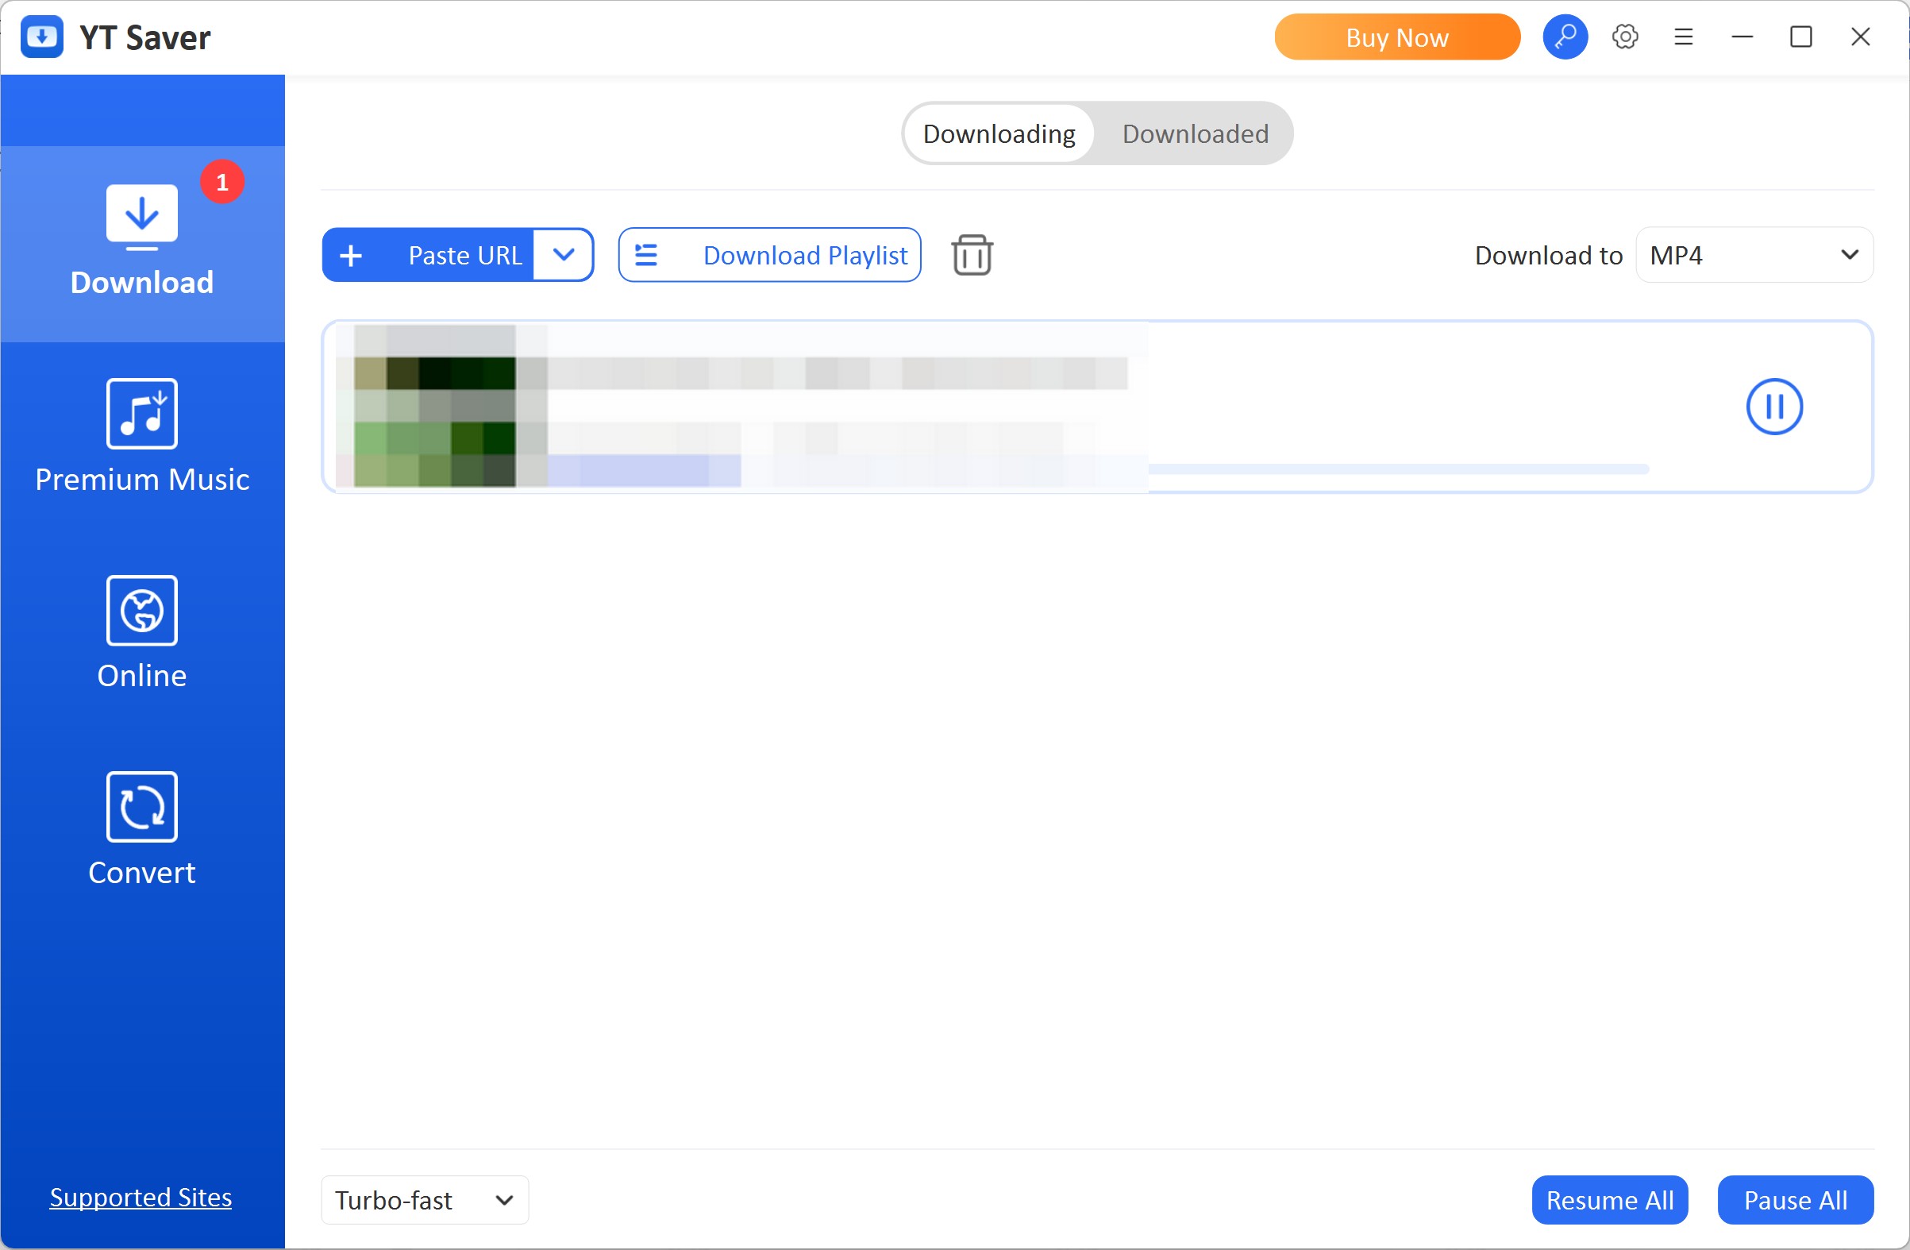Open the Turbo-fast speed dropdown

[425, 1200]
